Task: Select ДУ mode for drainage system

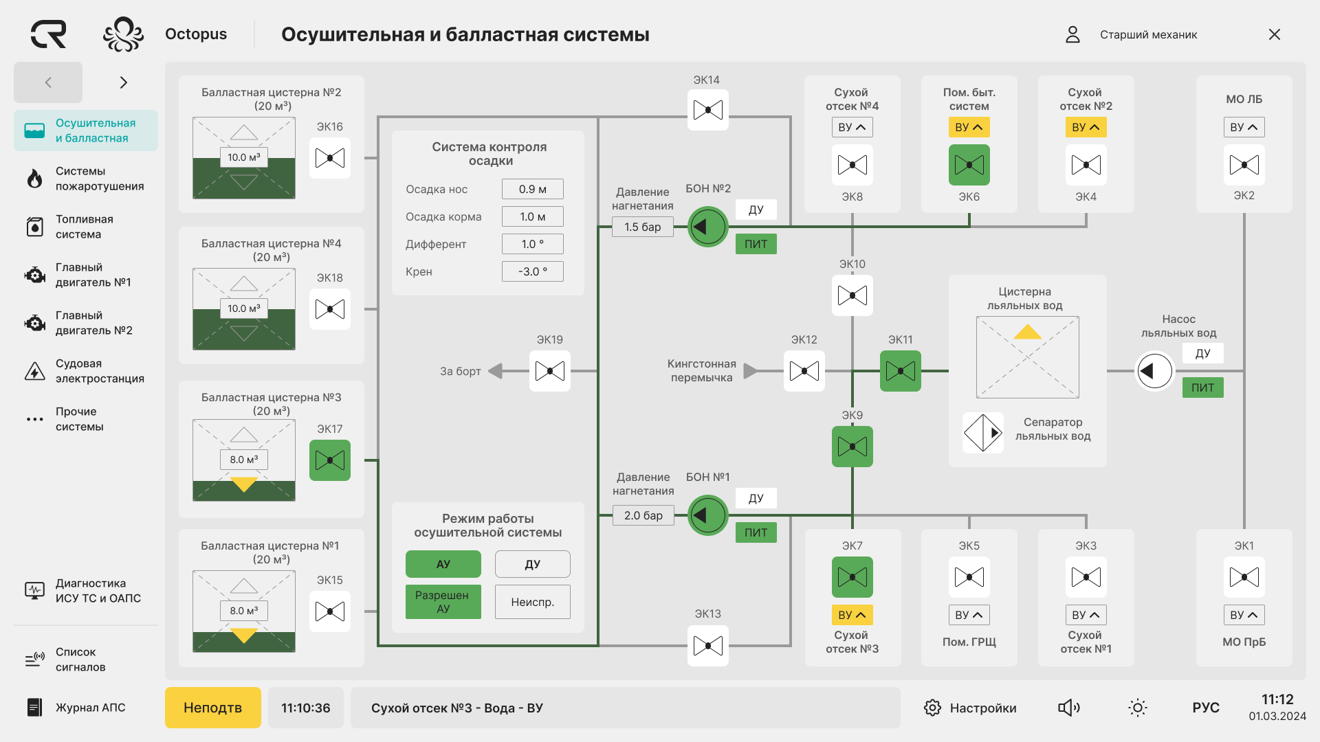Action: coord(533,564)
